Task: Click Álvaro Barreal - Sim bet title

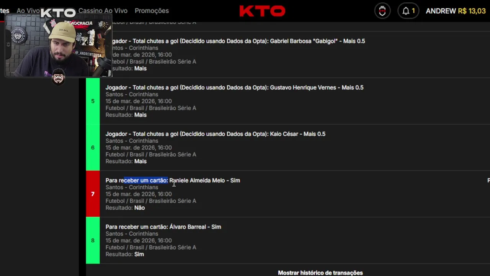Action: point(163,227)
